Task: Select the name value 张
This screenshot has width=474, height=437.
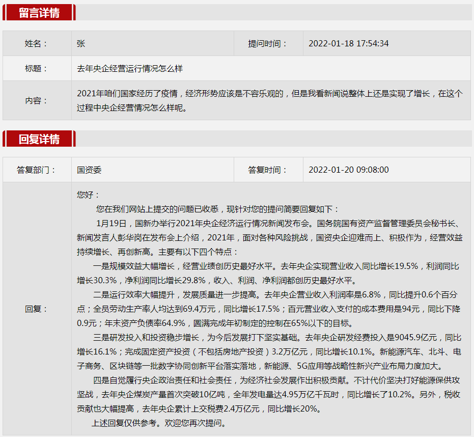Action: [x=81, y=44]
